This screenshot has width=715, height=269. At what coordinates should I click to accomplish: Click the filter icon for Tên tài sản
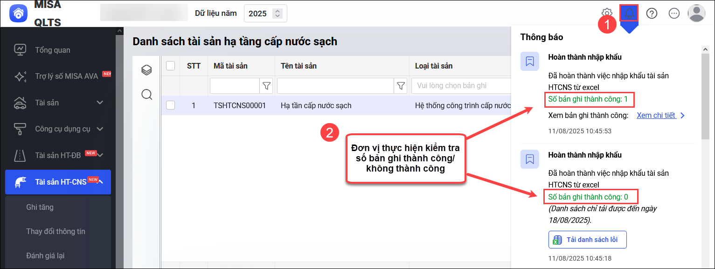[x=401, y=86]
